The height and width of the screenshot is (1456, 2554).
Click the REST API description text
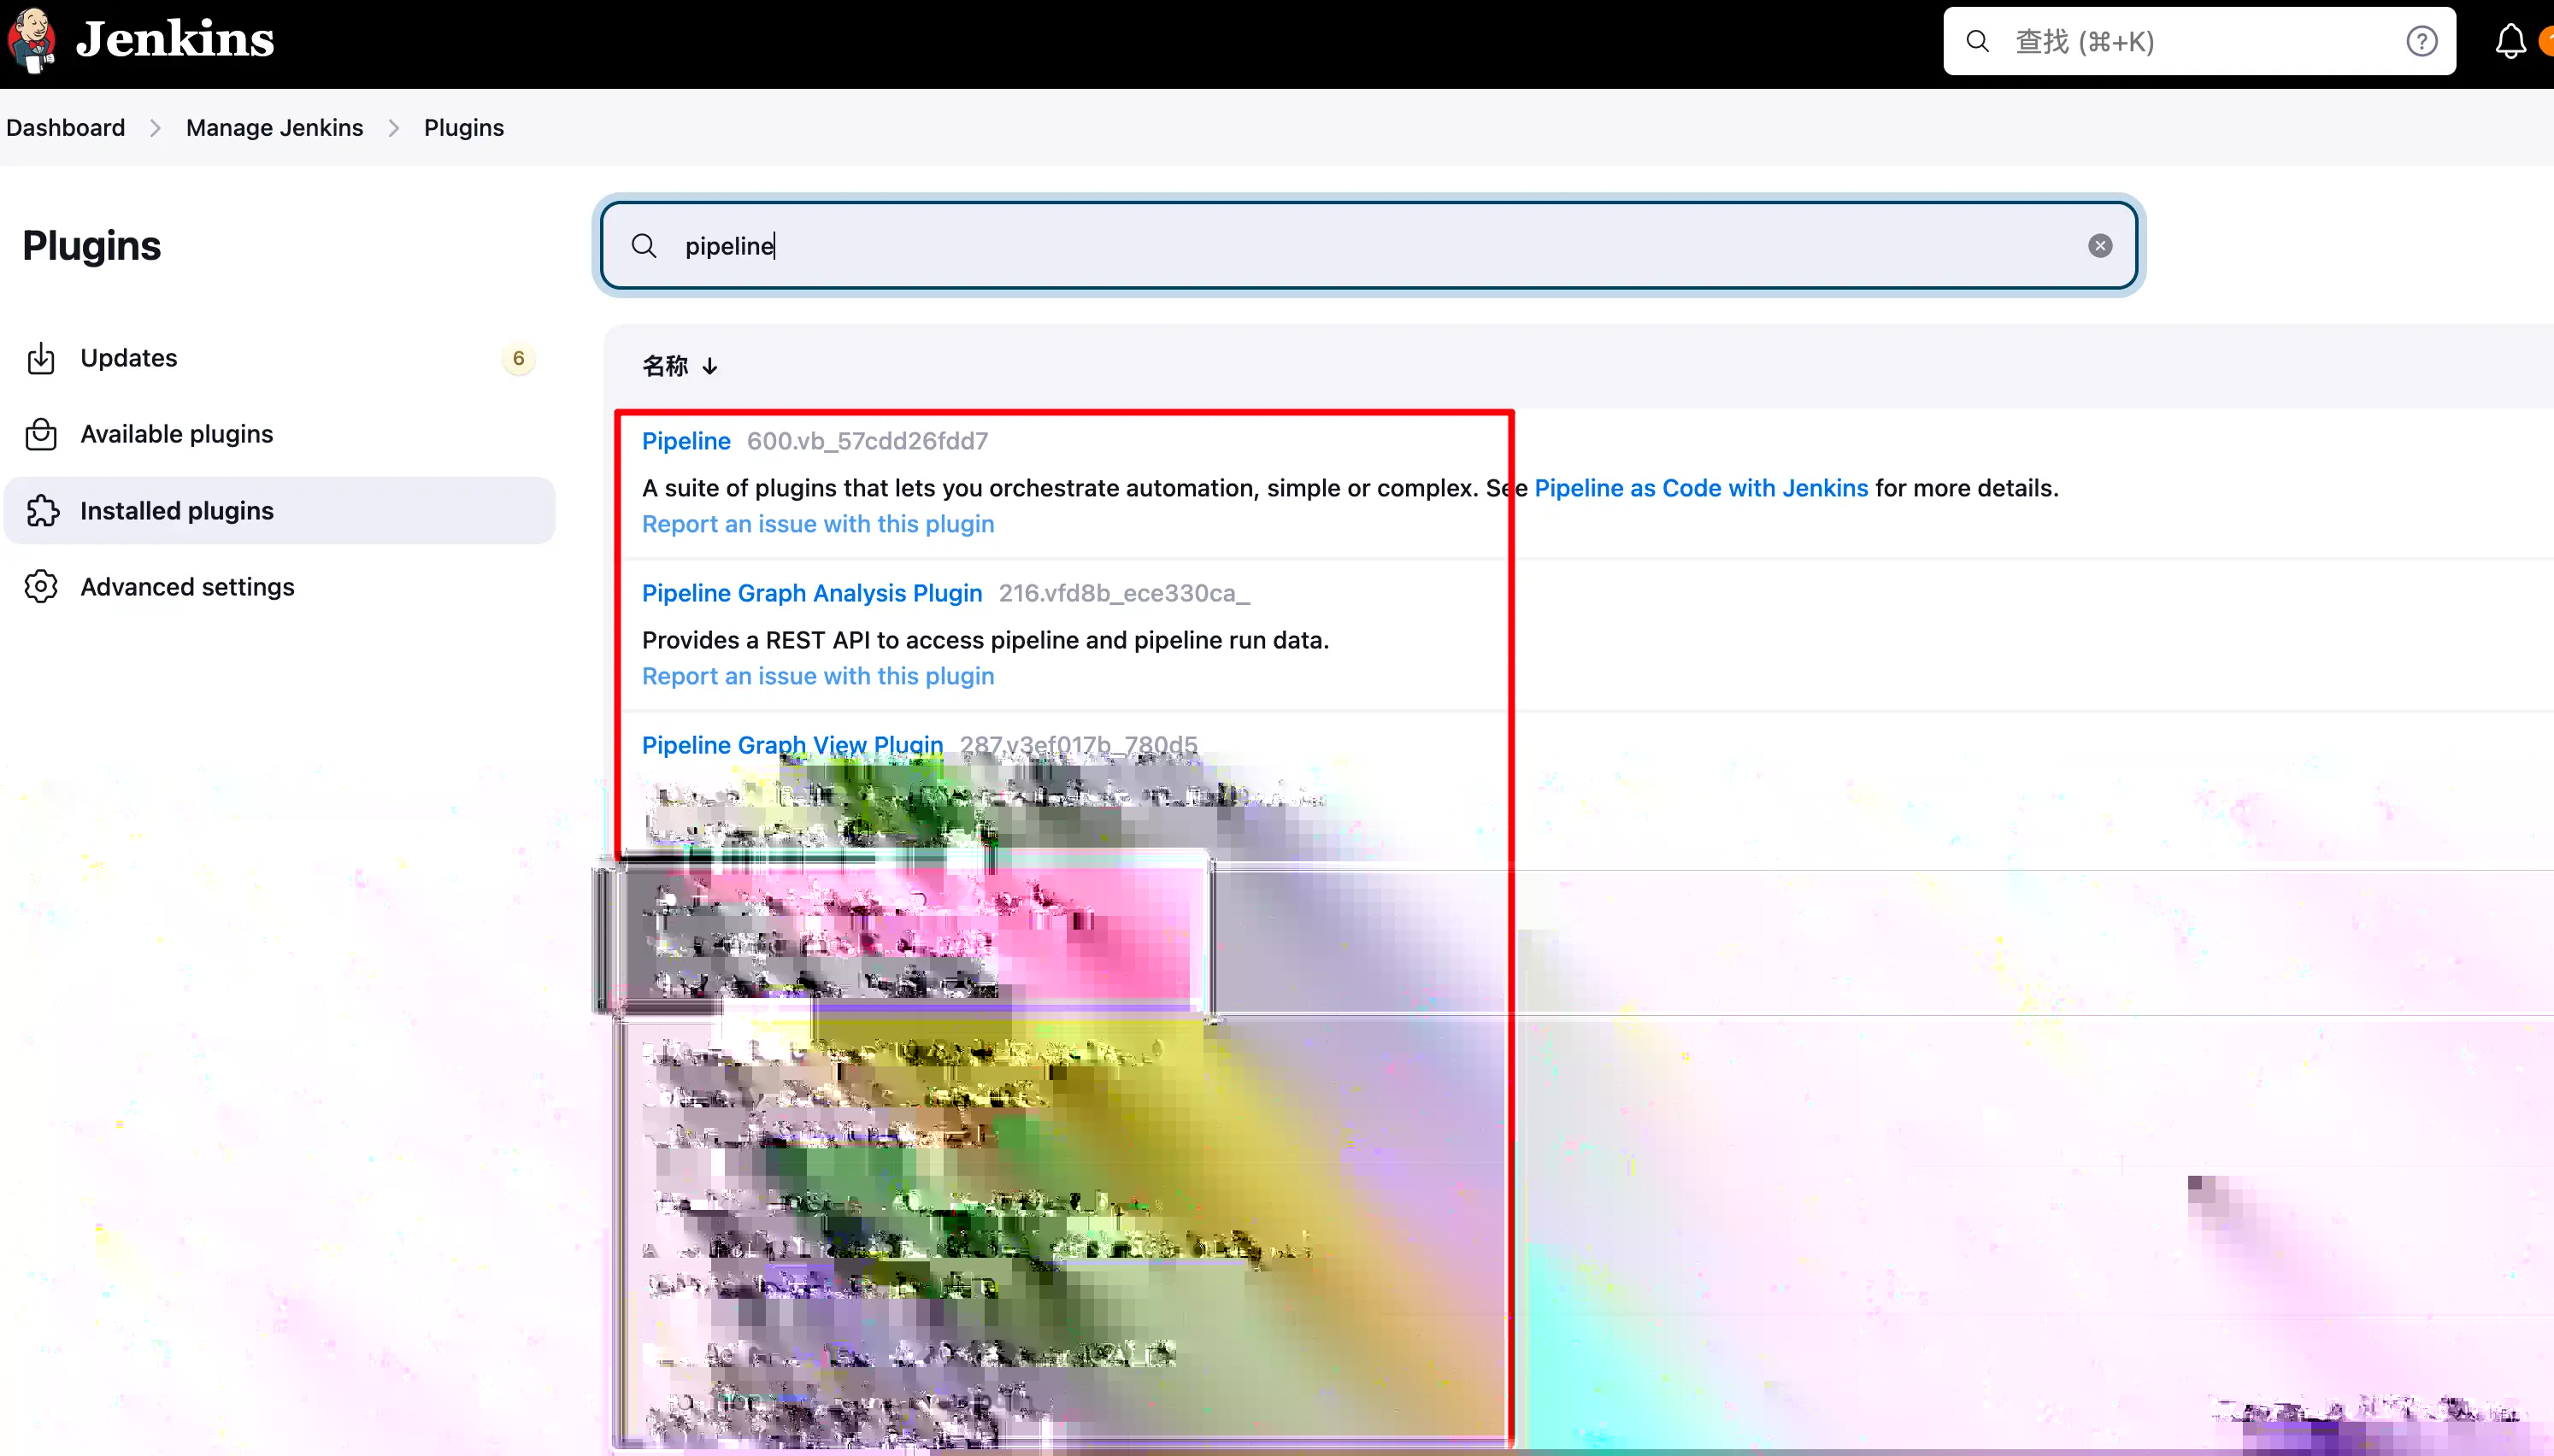985,640
